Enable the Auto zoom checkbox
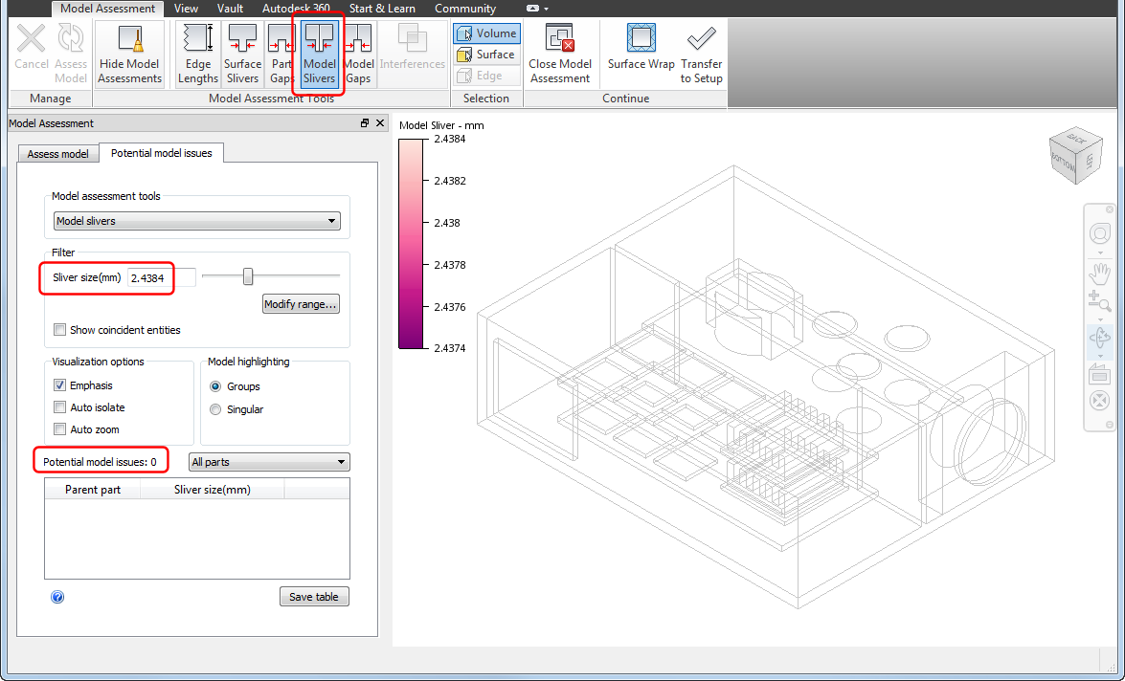Image resolution: width=1125 pixels, height=681 pixels. tap(60, 429)
